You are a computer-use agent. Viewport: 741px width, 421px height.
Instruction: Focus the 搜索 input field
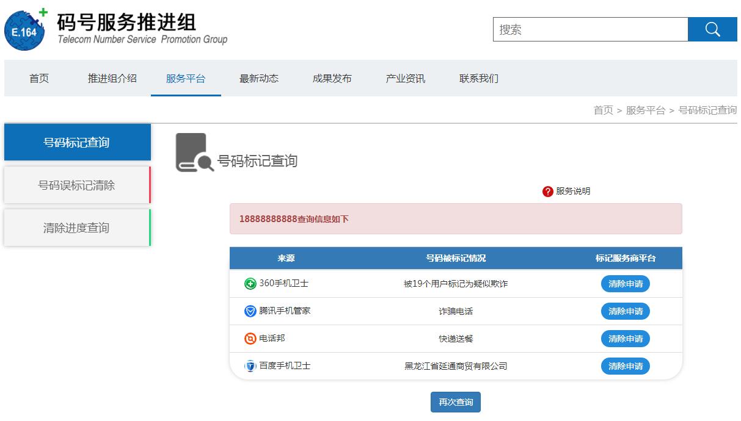[x=590, y=29]
